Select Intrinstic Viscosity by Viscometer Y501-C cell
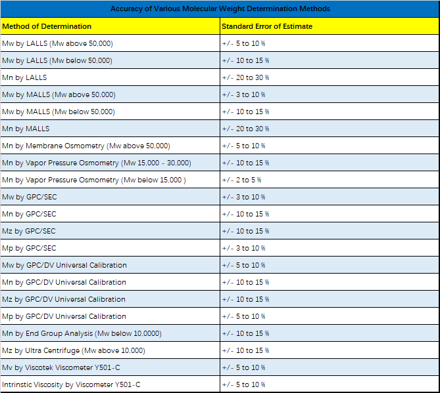This screenshot has width=440, height=393. coord(110,384)
